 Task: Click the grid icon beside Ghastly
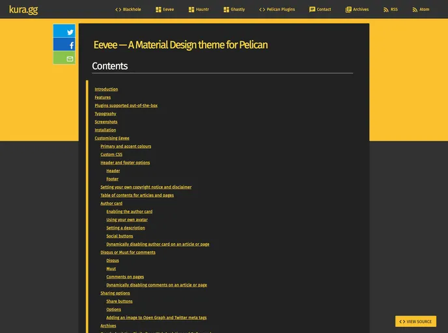pos(226,9)
